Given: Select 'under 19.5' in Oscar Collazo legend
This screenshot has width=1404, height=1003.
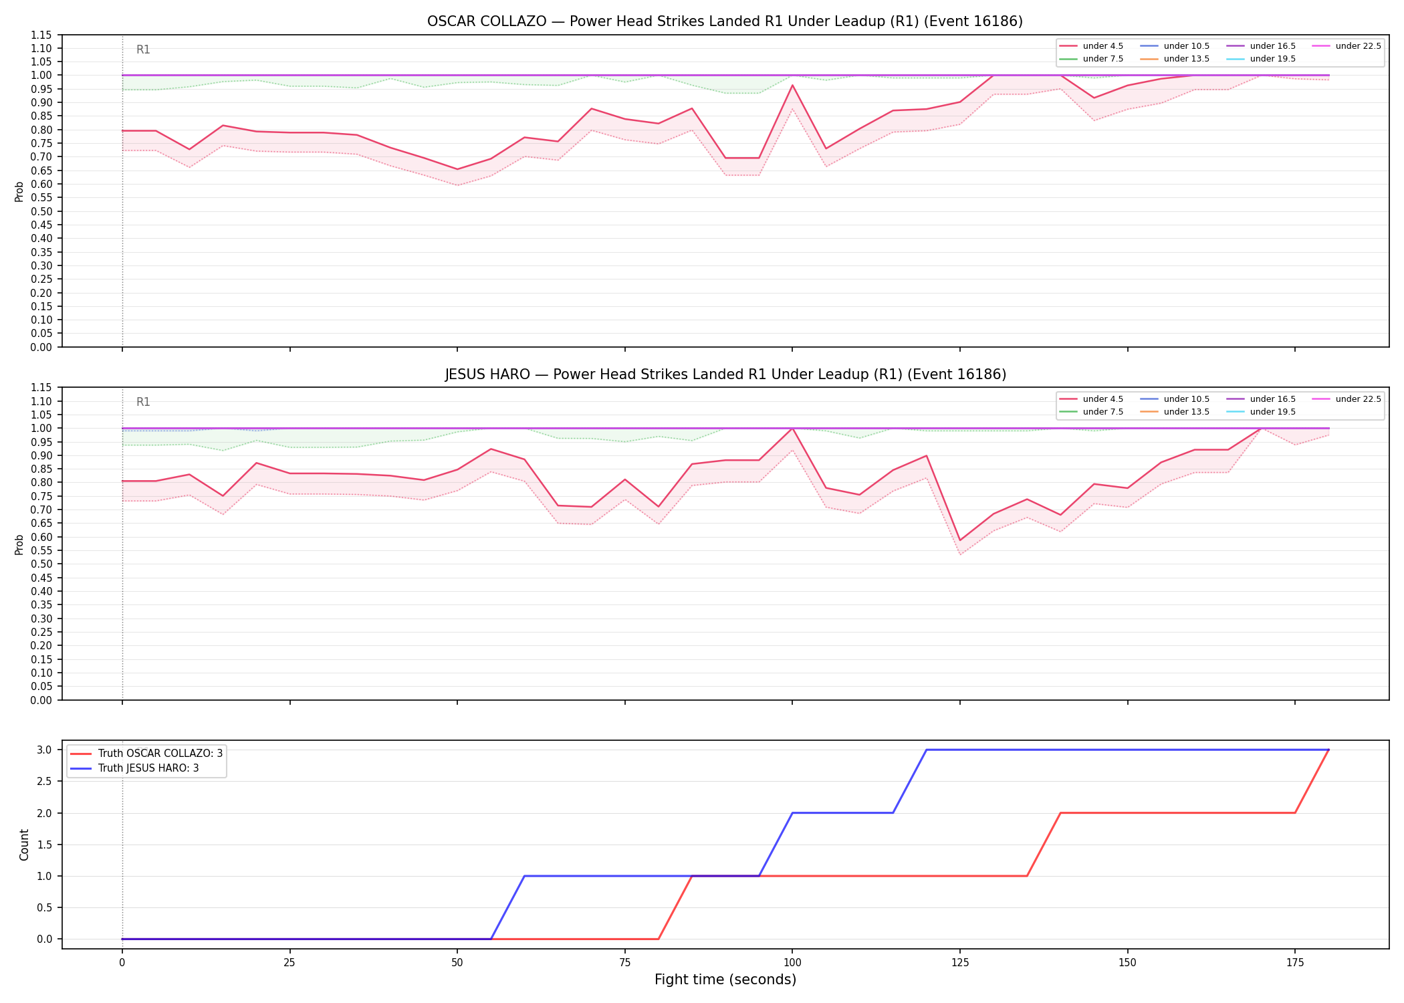Looking at the screenshot, I should [1261, 59].
